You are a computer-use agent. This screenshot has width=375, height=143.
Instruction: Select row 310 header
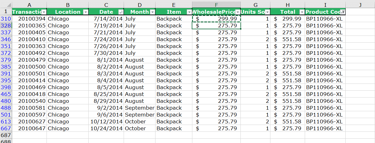pyautogui.click(x=6, y=19)
